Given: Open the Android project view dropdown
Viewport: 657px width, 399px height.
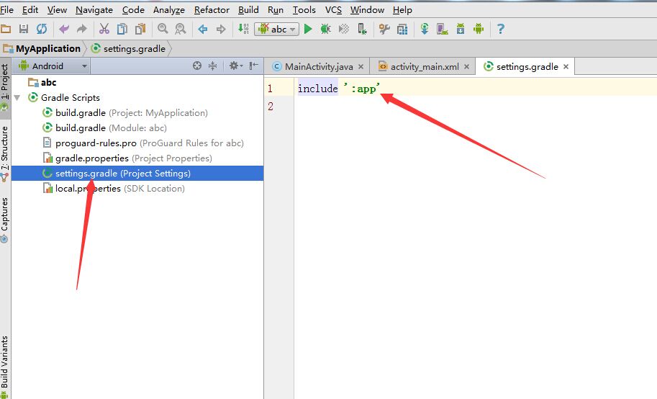Looking at the screenshot, I should click(x=53, y=66).
